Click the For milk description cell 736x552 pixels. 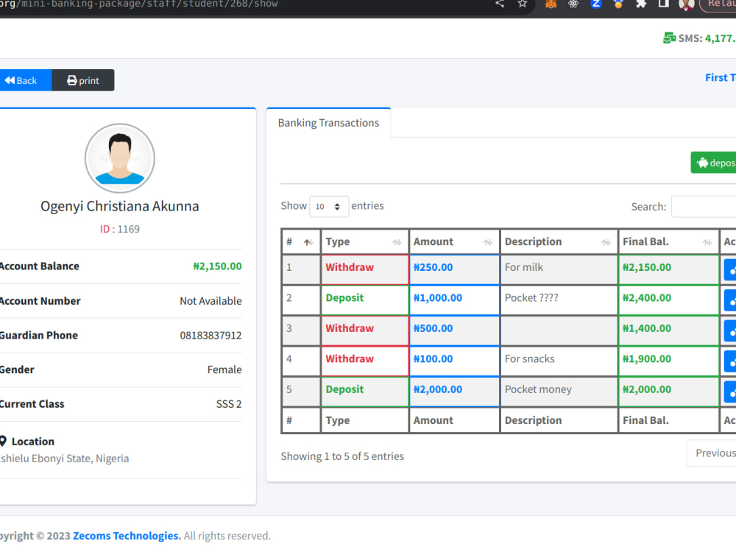click(559, 269)
